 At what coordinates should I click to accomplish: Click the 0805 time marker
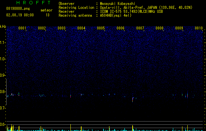101,28
